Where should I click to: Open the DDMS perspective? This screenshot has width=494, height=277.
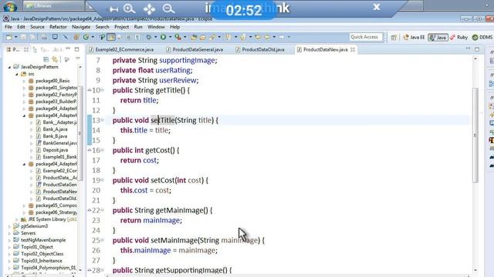click(482, 38)
